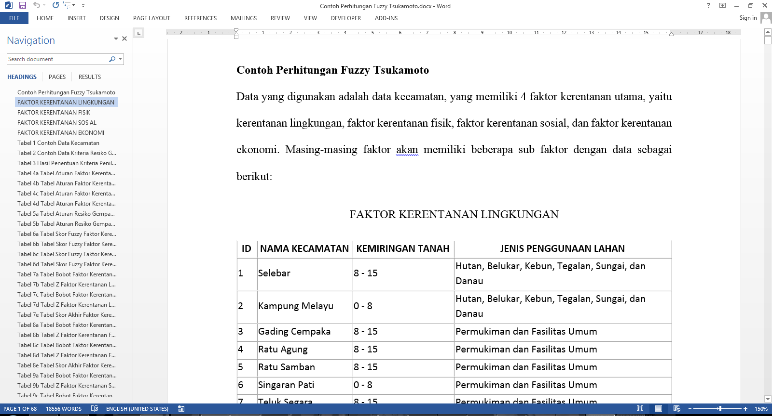The height and width of the screenshot is (416, 772).
Task: Click the search magnifier in Navigation pane
Action: tap(112, 59)
